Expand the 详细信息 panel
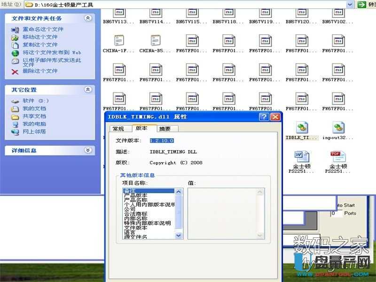 coord(88,150)
